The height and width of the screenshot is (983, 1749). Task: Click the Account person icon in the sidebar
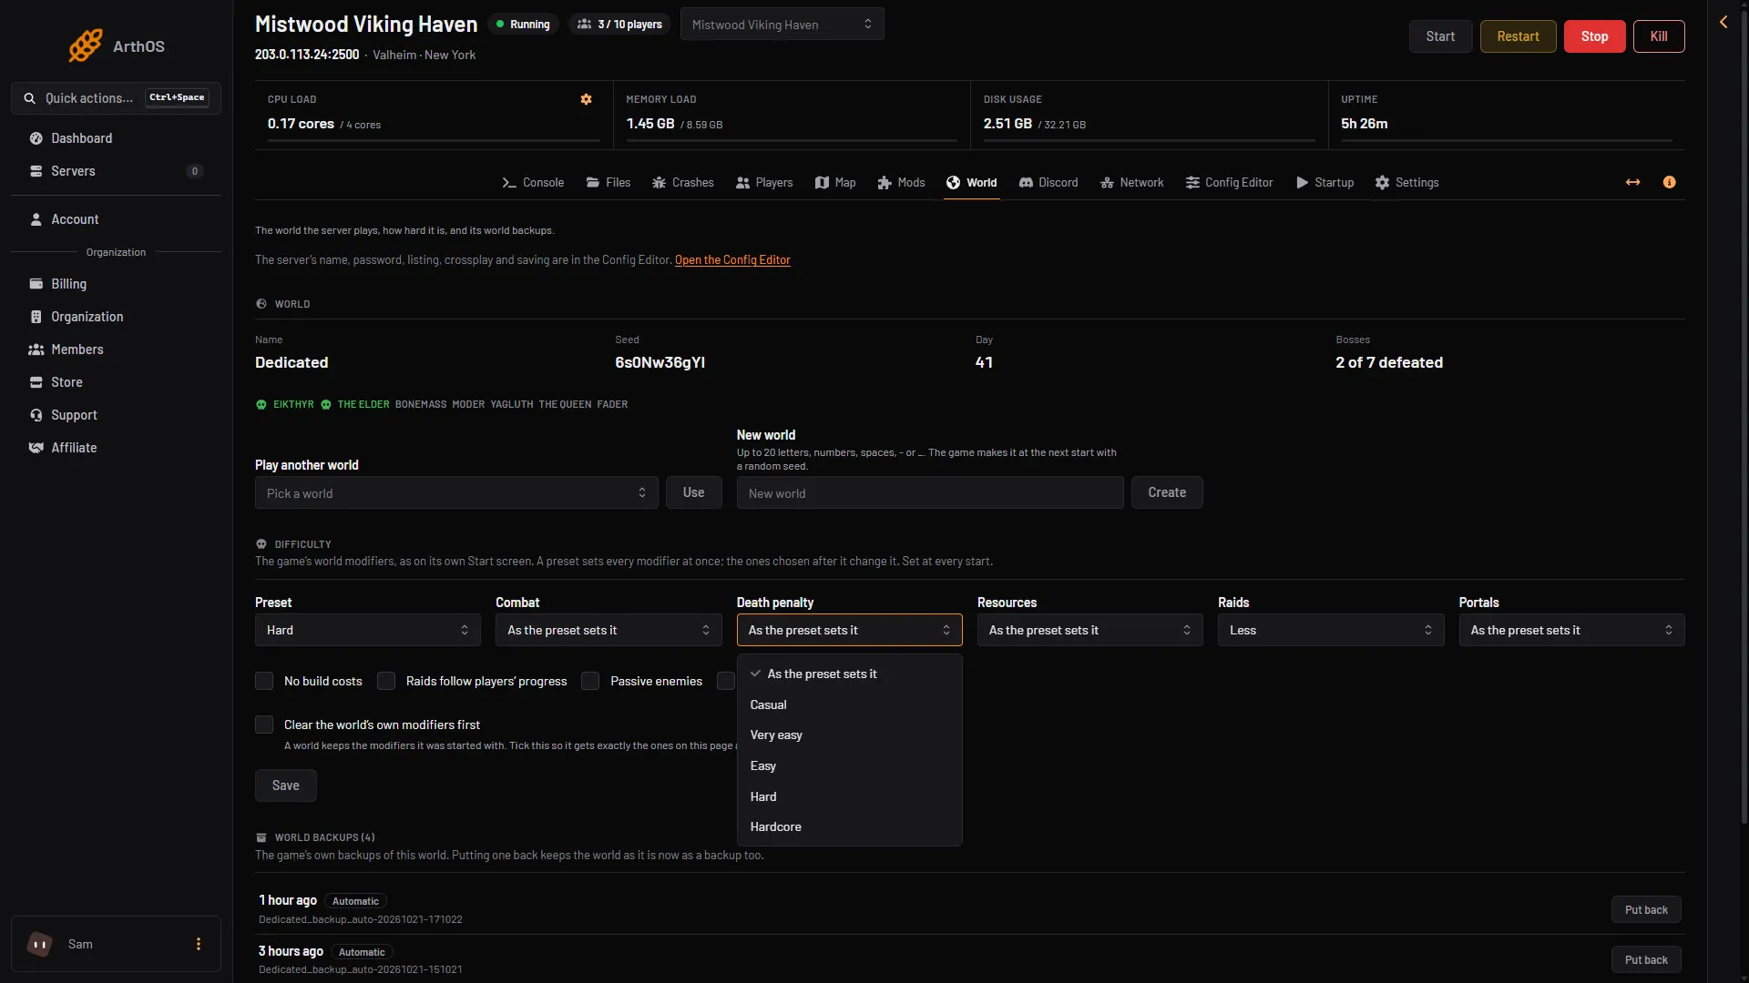coord(36,219)
